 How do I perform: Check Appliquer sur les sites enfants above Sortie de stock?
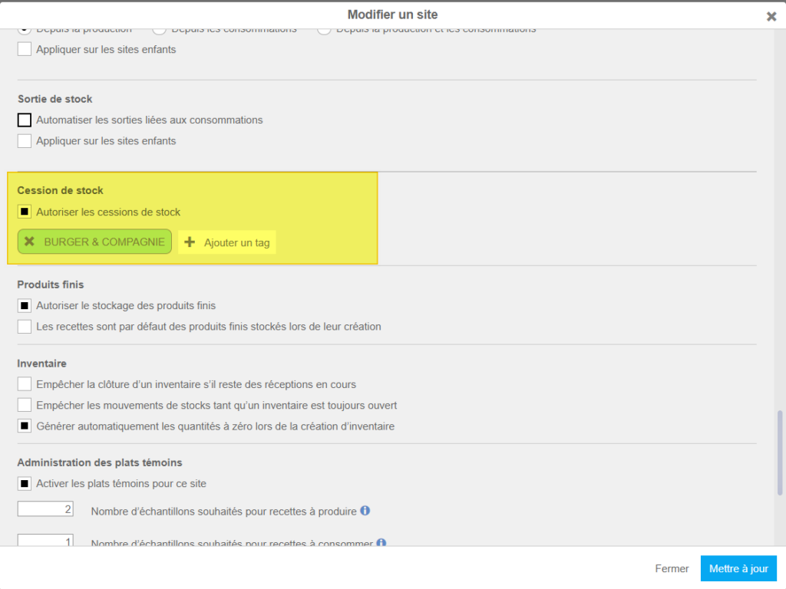[x=25, y=49]
